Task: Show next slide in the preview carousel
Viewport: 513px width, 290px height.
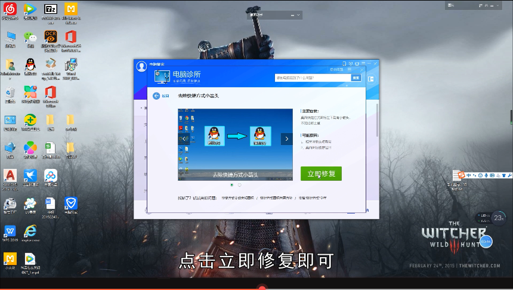Action: [286, 139]
